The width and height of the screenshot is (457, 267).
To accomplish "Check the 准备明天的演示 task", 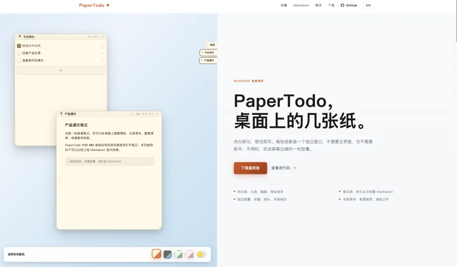I will [x=19, y=60].
